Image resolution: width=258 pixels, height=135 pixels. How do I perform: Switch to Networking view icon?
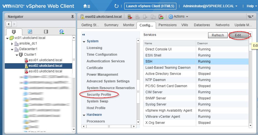[x=62, y=31]
